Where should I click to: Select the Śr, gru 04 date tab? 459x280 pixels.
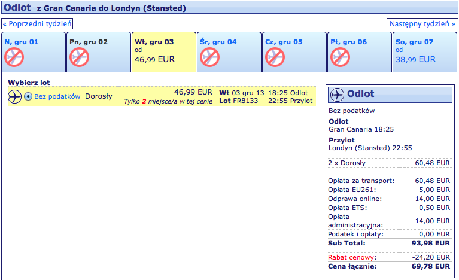click(x=229, y=52)
